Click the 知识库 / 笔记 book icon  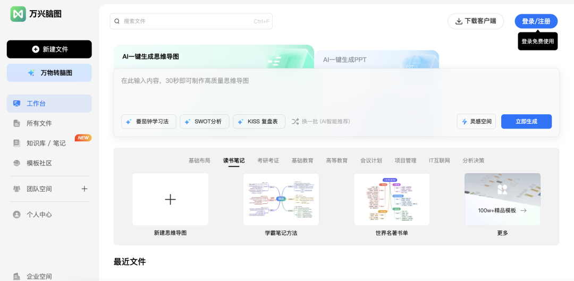pyautogui.click(x=16, y=143)
